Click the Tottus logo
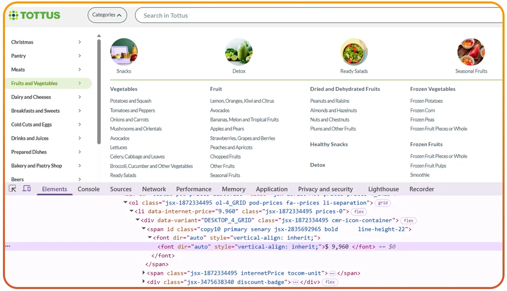Screen dimensions: 507x291 pyautogui.click(x=35, y=15)
